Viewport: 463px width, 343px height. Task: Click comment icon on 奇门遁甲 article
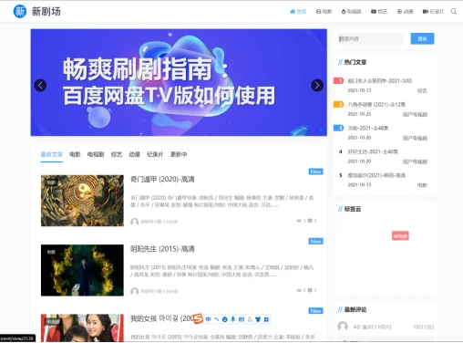point(310,221)
